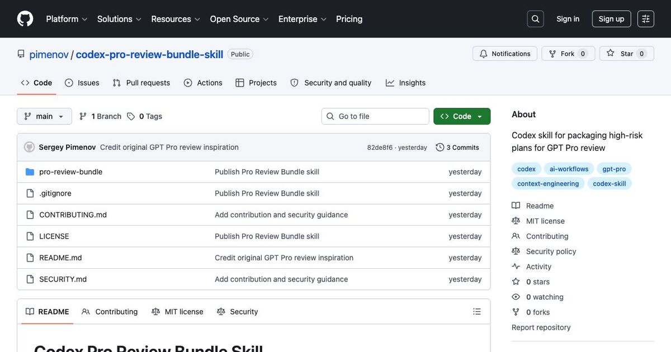Viewport: 671px width, 352px height.
Task: Open the search magnifier icon
Action: [535, 19]
